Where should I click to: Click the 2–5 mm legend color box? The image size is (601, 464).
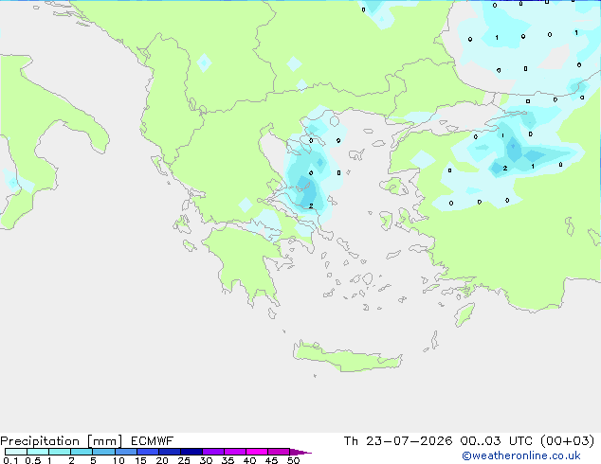coord(82,452)
